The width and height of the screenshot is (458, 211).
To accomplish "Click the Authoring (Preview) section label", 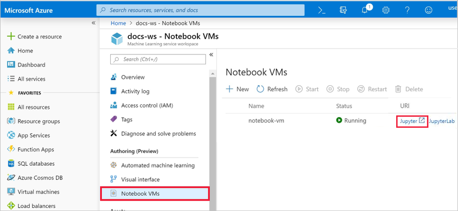I will 134,151.
